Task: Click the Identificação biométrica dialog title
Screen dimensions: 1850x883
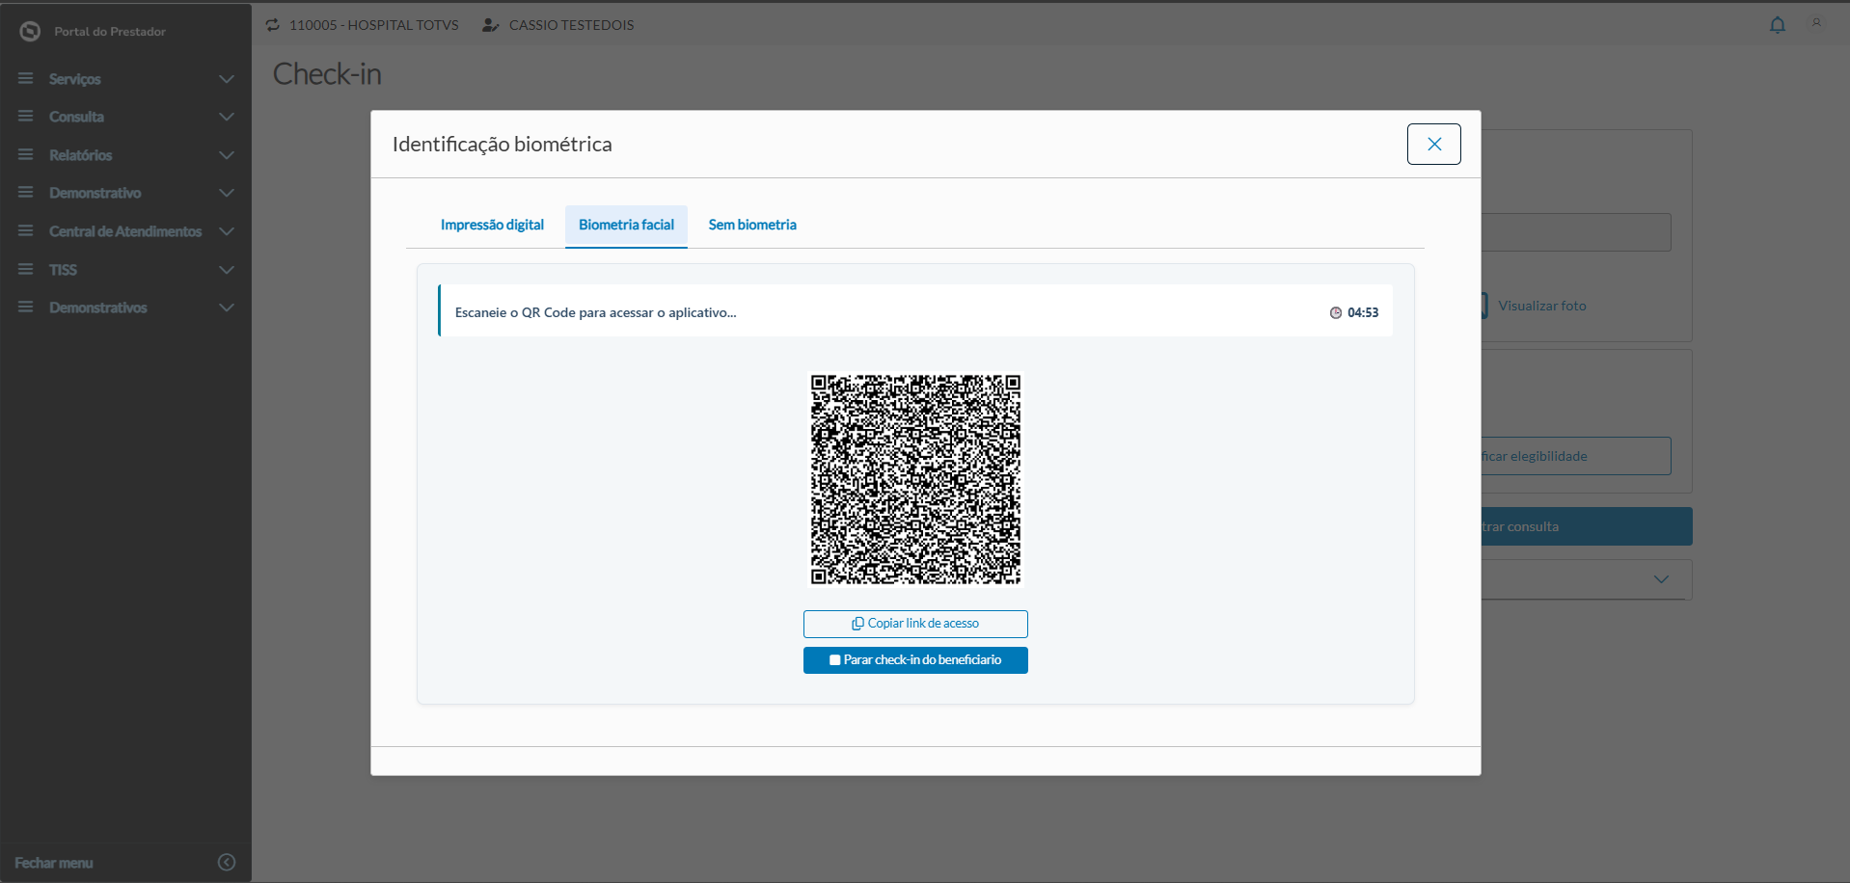Action: [x=502, y=145]
